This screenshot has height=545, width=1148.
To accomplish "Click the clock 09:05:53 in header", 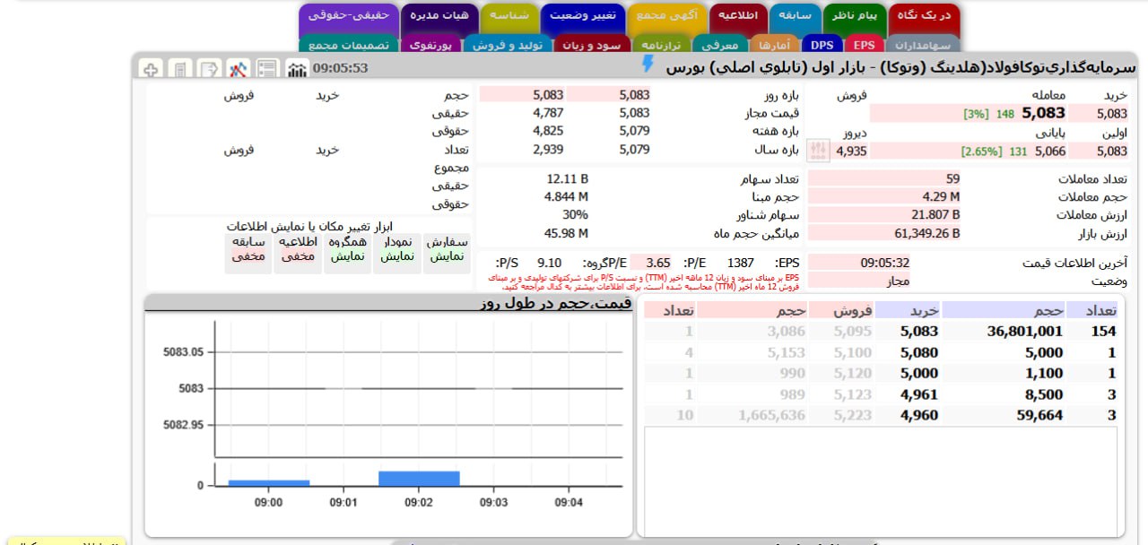I will [x=340, y=68].
